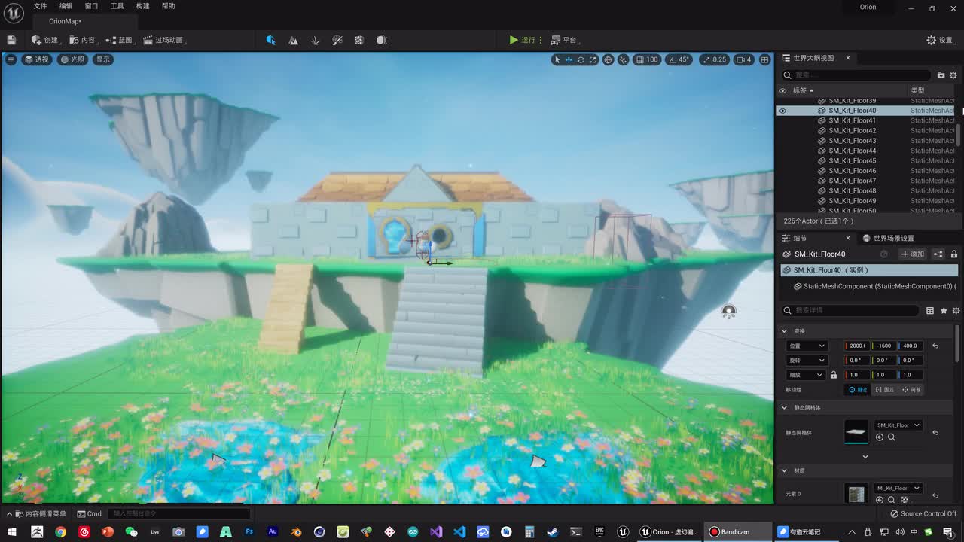Click the search field in World Outliner

click(x=857, y=75)
